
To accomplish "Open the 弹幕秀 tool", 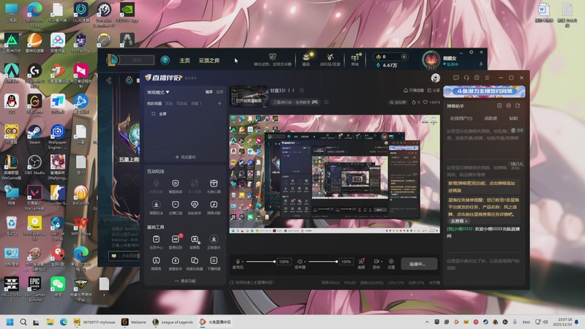I will (156, 263).
